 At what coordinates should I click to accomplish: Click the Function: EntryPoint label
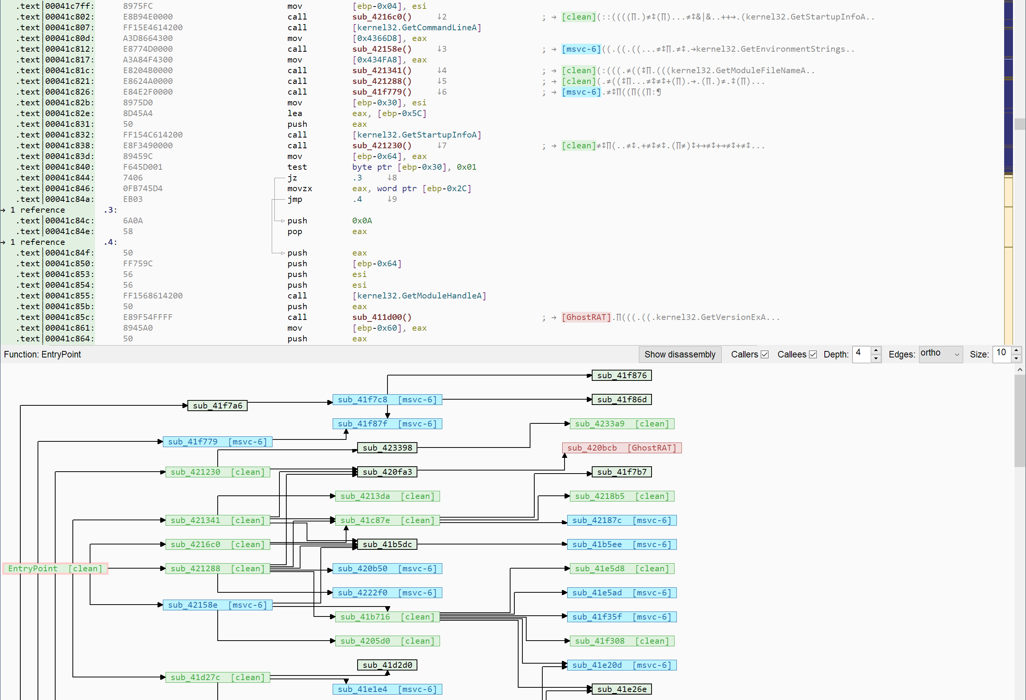(43, 354)
